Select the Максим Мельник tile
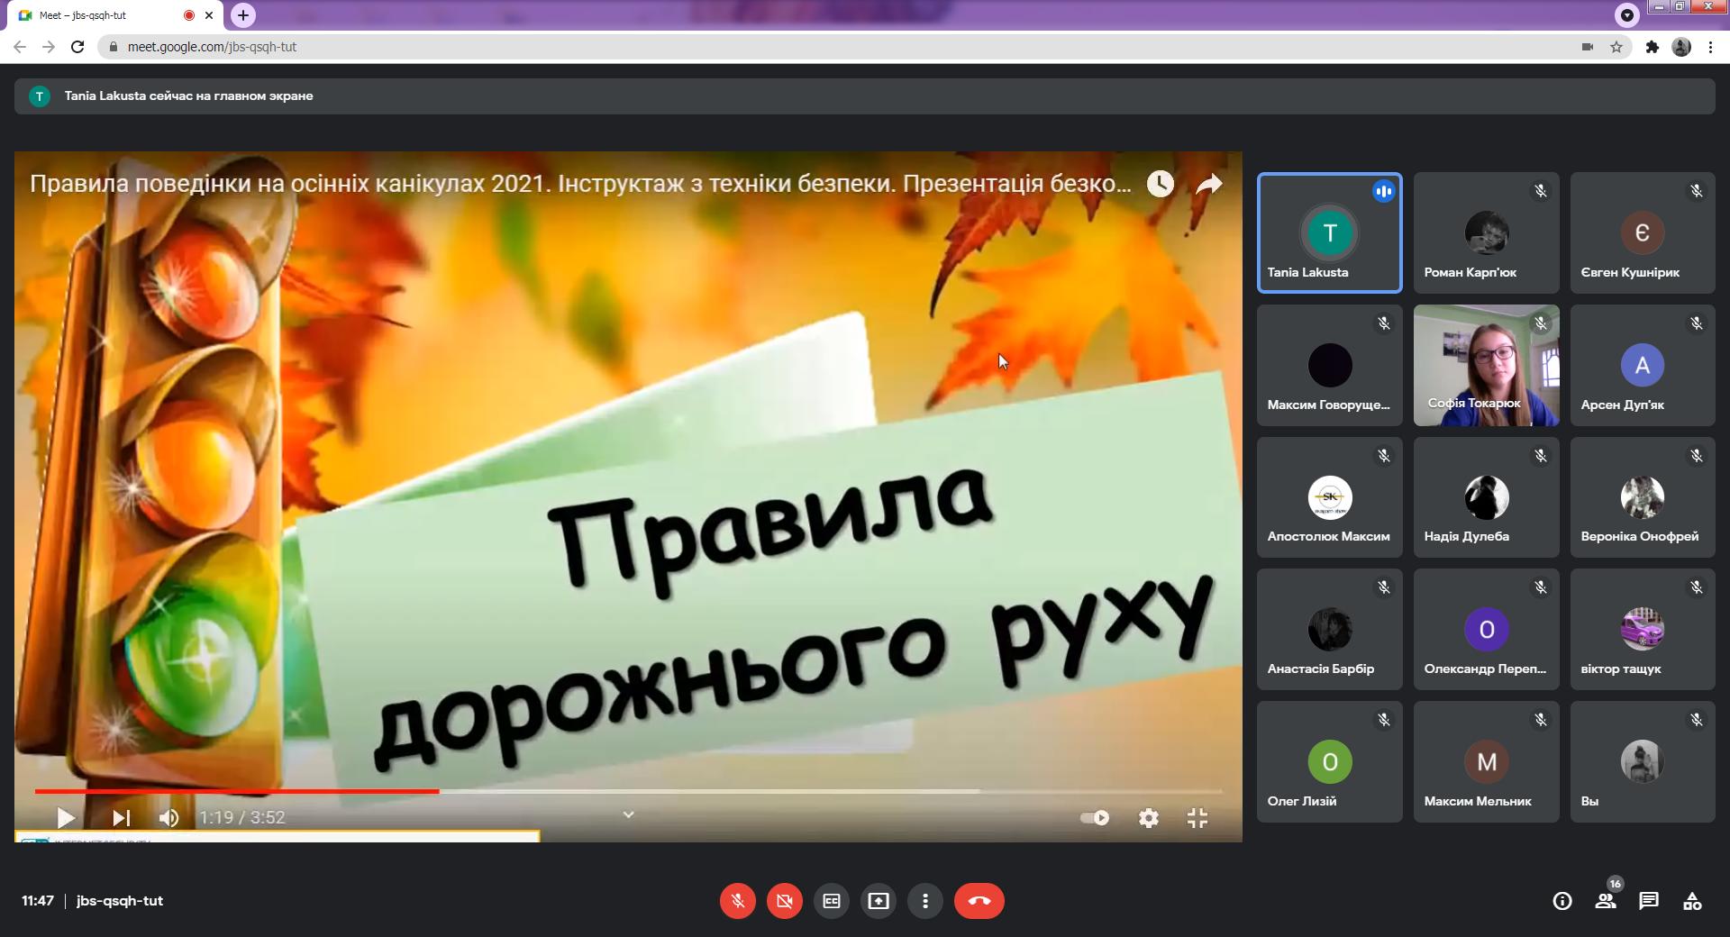The width and height of the screenshot is (1730, 937). click(x=1487, y=761)
